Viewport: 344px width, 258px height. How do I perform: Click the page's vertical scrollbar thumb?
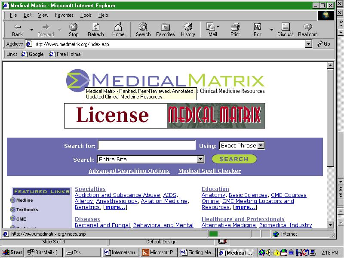331,118
